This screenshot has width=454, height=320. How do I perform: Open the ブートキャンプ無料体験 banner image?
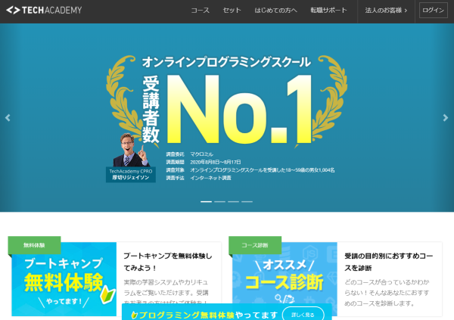pyautogui.click(x=64, y=279)
